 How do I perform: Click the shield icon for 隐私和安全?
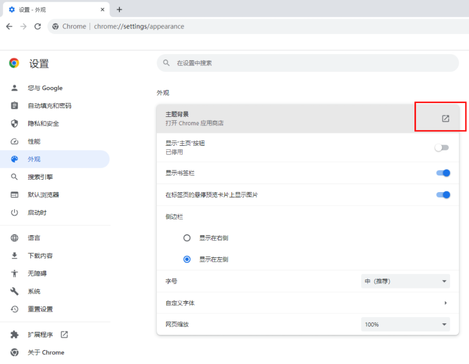(14, 124)
